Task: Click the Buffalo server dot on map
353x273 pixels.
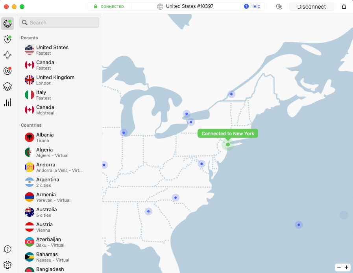Action: pyautogui.click(x=191, y=122)
